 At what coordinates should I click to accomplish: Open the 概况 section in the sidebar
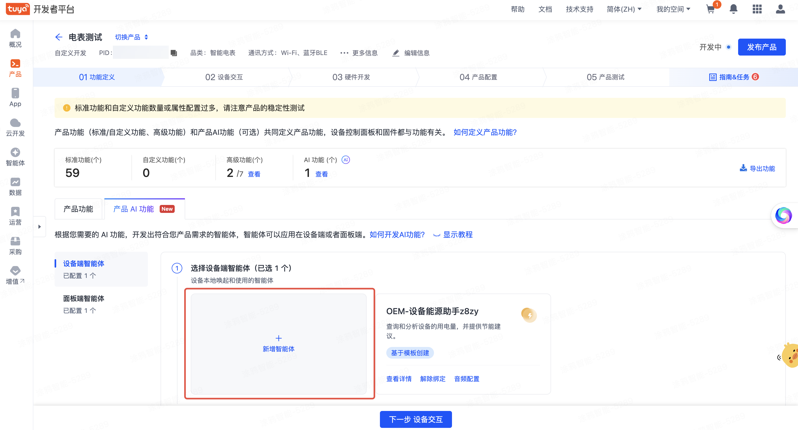(15, 38)
